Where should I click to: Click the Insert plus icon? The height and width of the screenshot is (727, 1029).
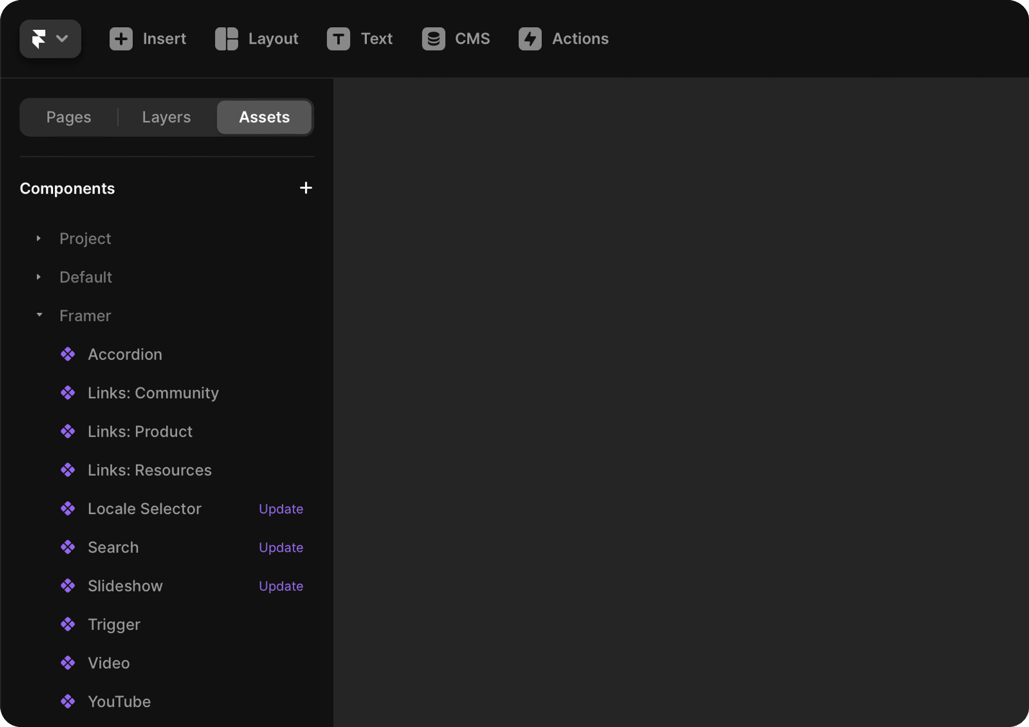[121, 39]
